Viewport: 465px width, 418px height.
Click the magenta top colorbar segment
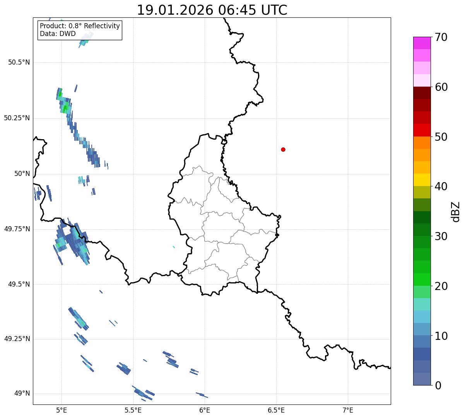tap(422, 43)
